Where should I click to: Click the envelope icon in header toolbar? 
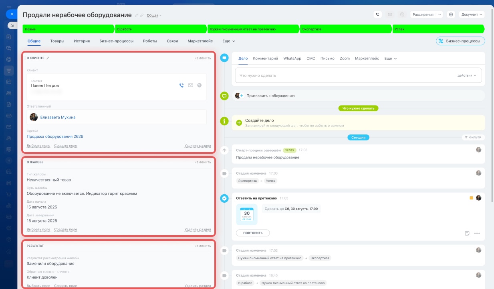[x=390, y=14]
